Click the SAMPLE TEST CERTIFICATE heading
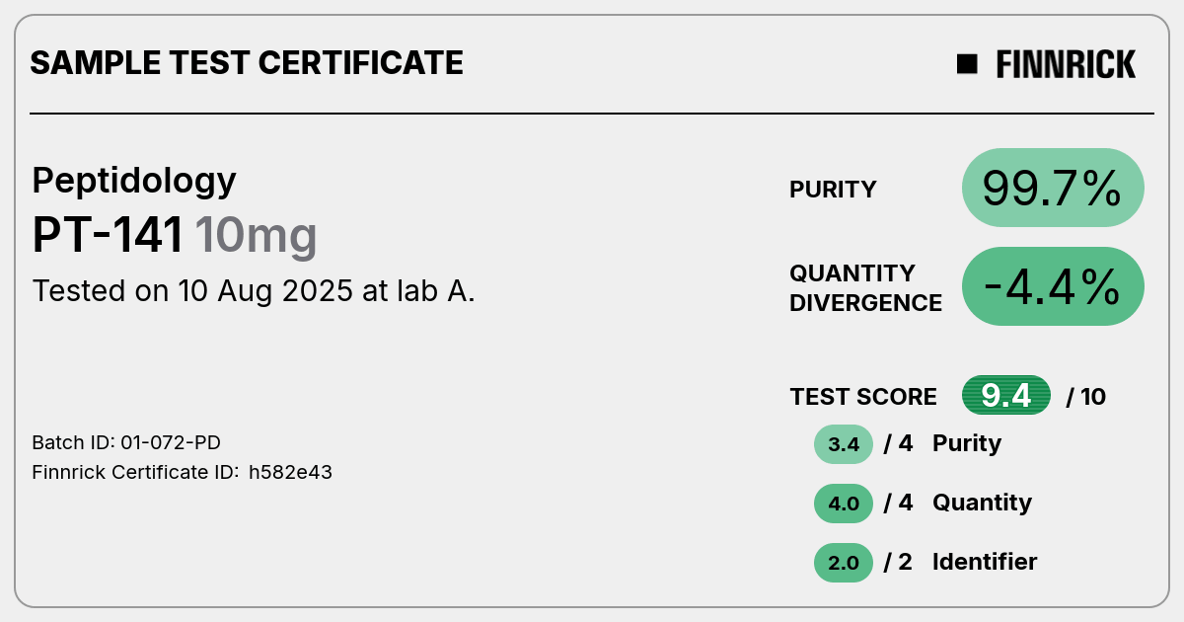Image resolution: width=1184 pixels, height=622 pixels. point(247,63)
